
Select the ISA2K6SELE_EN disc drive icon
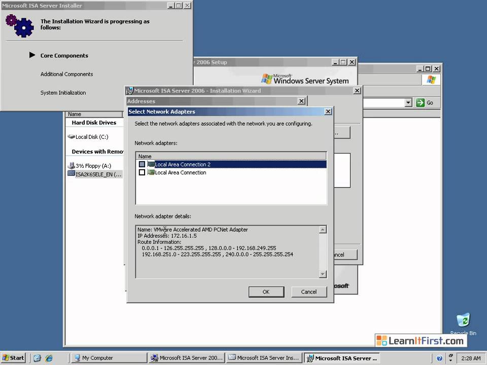click(x=71, y=173)
